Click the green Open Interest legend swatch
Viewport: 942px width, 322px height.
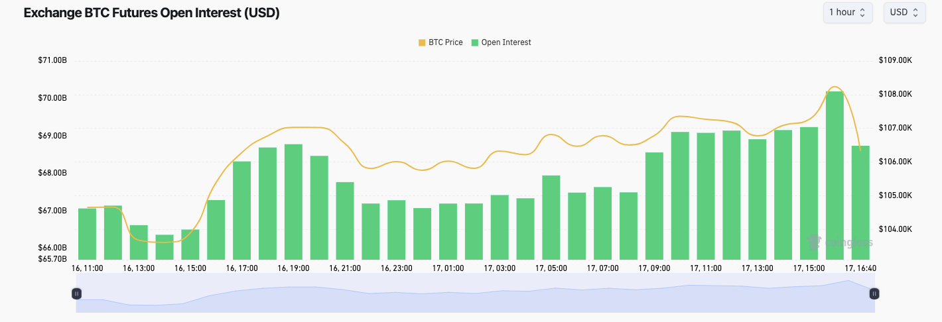(x=475, y=42)
